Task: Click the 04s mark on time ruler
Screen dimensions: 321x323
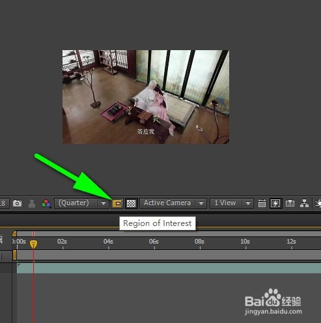Action: [x=108, y=242]
